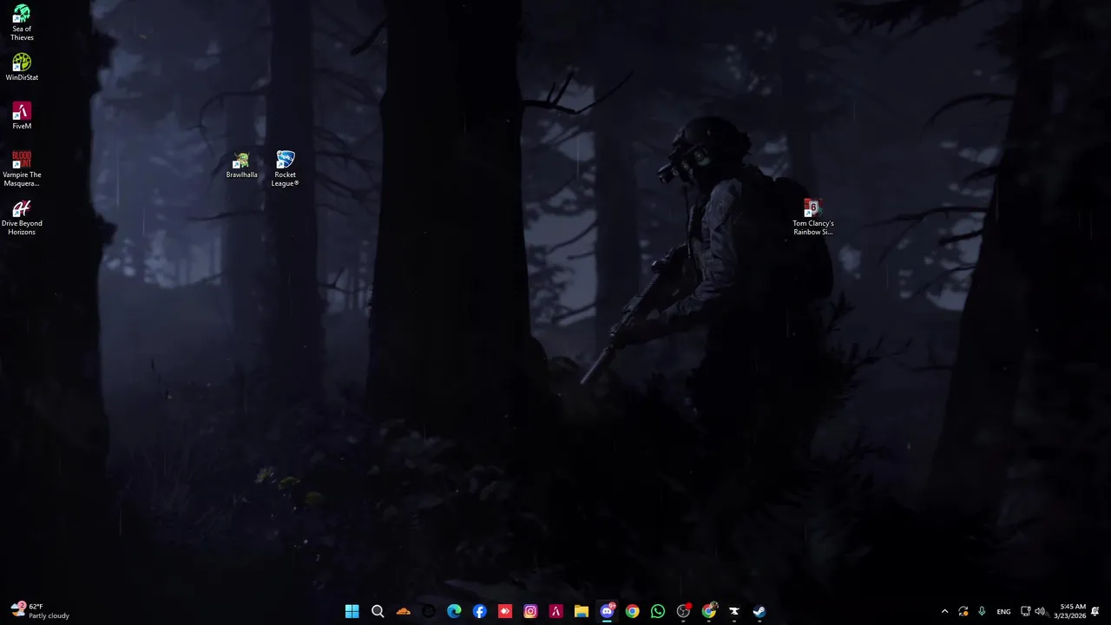Open the ENG language switcher
The height and width of the screenshot is (625, 1111).
point(1003,611)
